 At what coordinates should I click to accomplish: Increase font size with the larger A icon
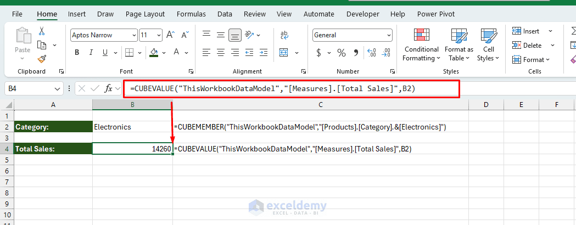(170, 35)
